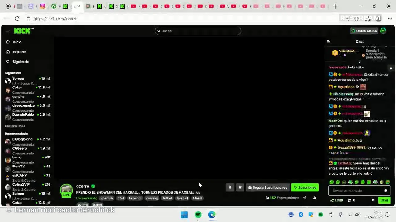
Task: Open a new browser tab with plus
Action: coord(335,6)
